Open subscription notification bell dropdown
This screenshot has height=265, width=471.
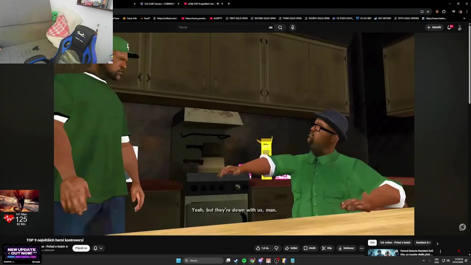(x=98, y=248)
